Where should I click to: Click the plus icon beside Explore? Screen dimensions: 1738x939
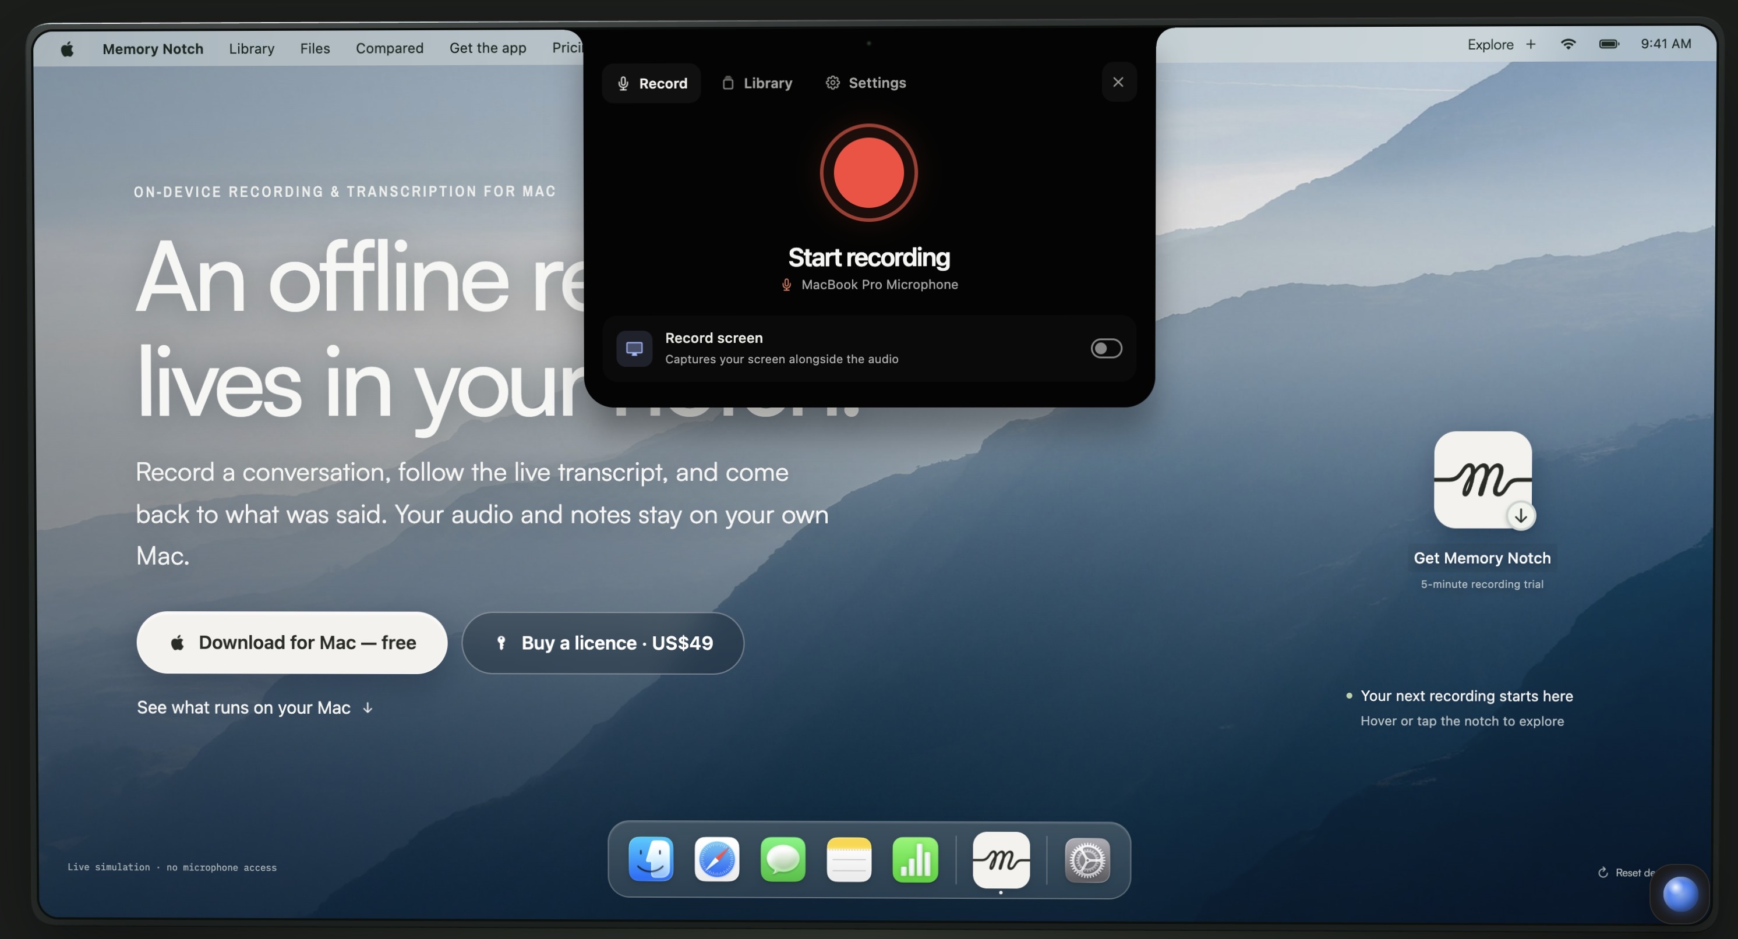(x=1530, y=44)
